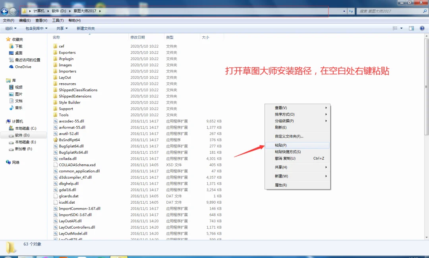Select the avcodec-55.dll file icon

pos(55,121)
